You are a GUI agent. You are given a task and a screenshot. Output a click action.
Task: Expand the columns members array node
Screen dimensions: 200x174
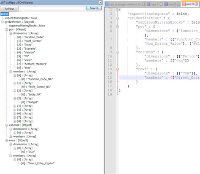click(11, 137)
